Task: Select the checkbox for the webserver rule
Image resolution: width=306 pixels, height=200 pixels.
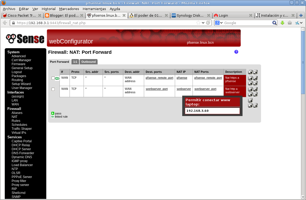Action: pos(53,89)
